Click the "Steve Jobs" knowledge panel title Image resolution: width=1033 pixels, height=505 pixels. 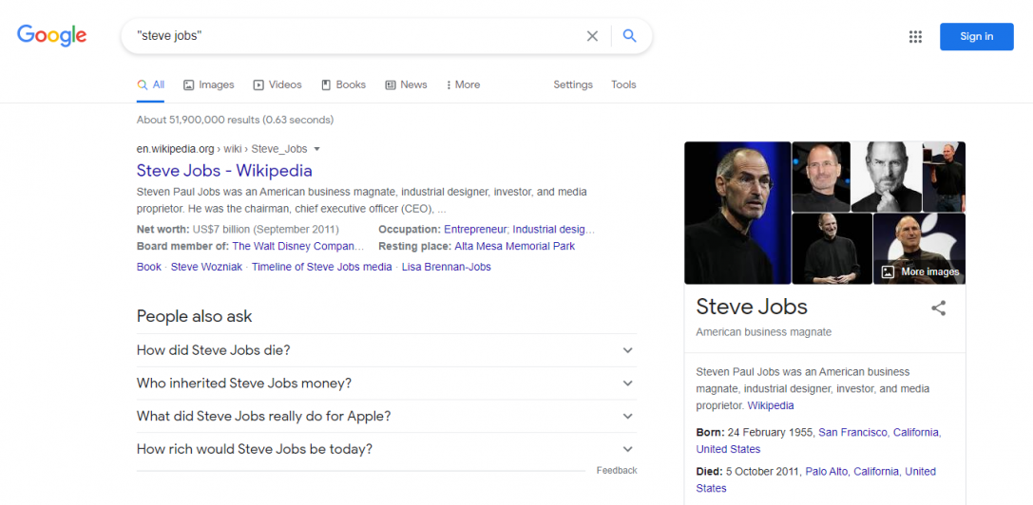click(752, 307)
